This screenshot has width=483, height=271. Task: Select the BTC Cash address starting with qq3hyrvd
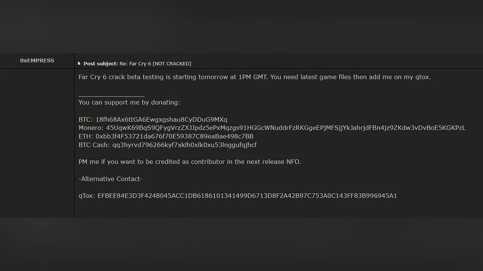point(184,145)
